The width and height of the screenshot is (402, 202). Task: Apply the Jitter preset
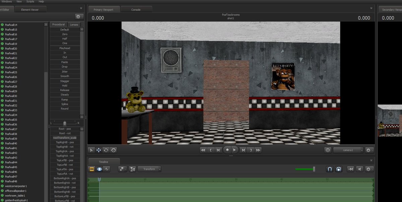(x=65, y=71)
